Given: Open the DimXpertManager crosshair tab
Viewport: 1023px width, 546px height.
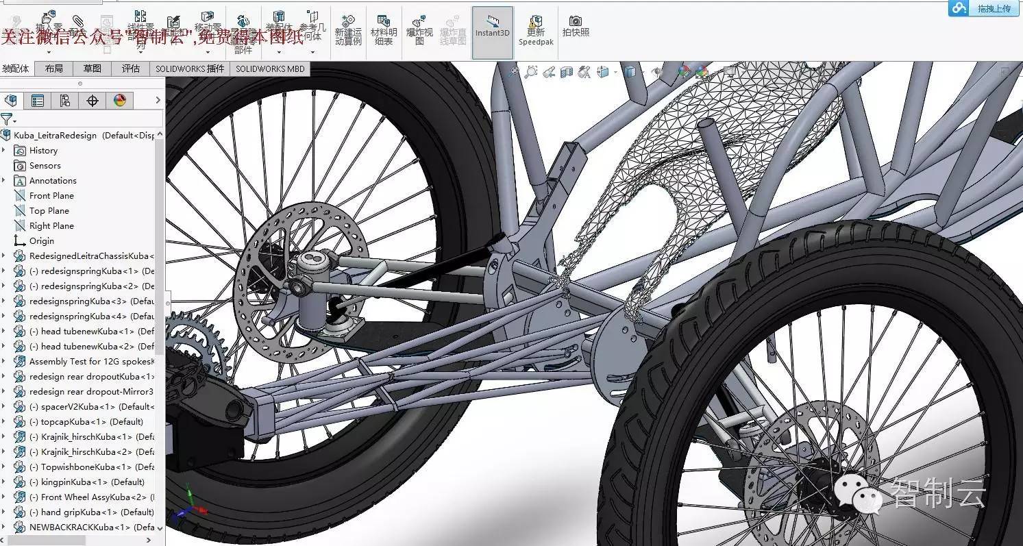Looking at the screenshot, I should tap(93, 101).
